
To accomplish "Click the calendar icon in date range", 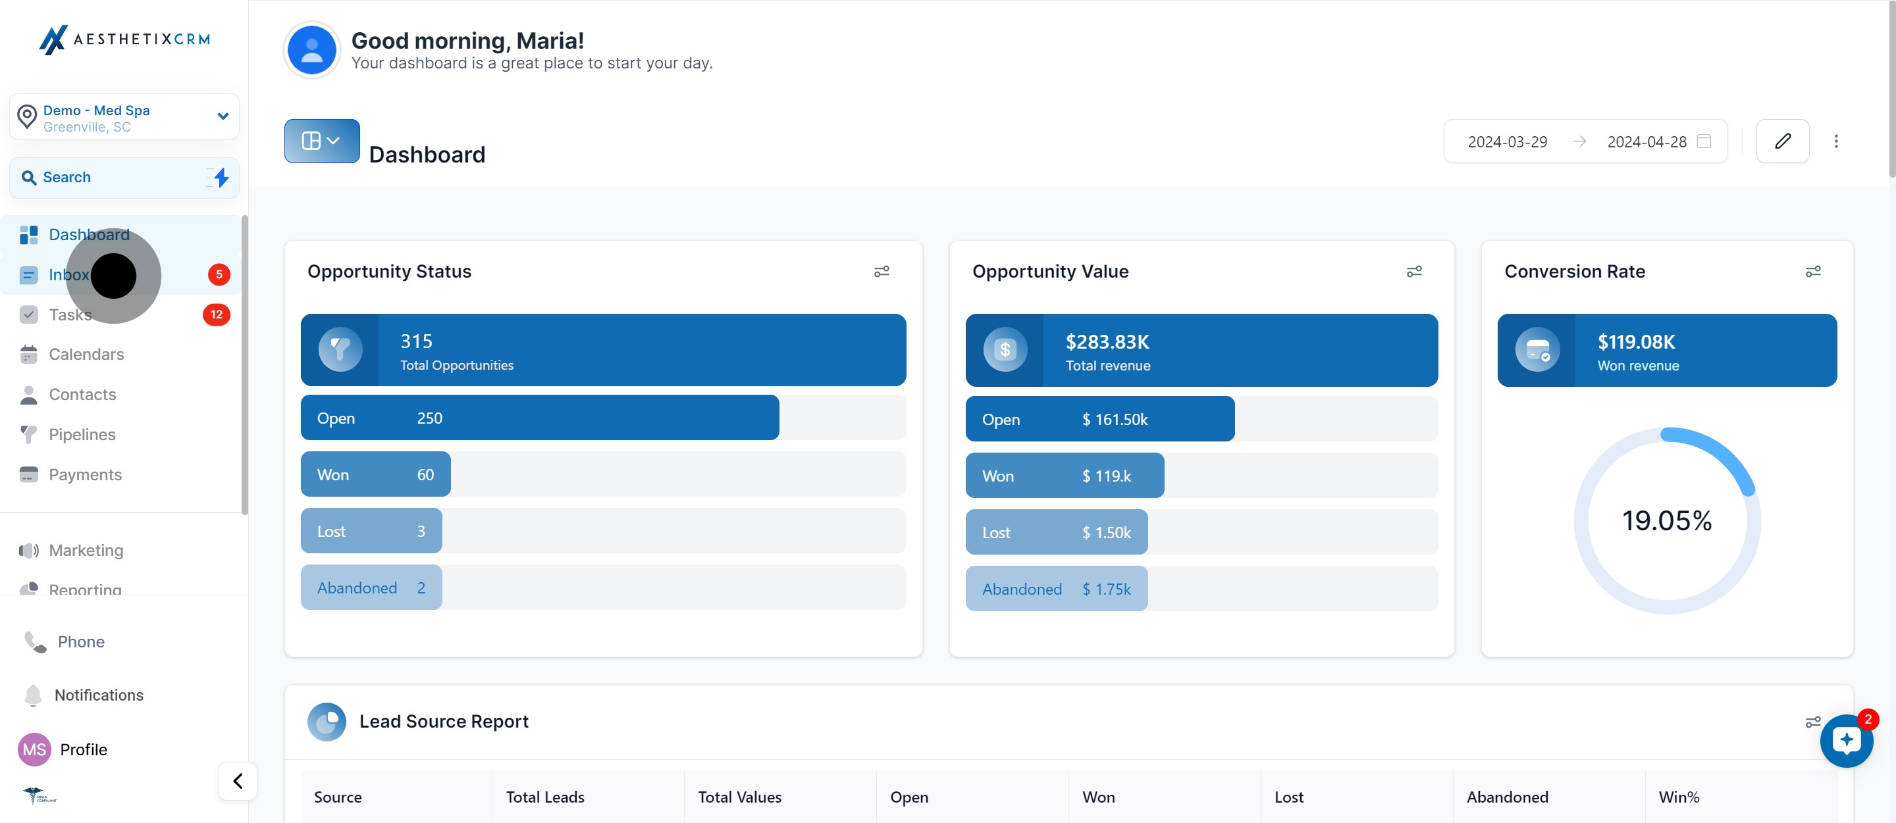I will tap(1703, 141).
